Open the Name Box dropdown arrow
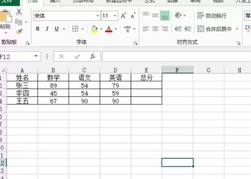The image size is (251, 179). (36, 56)
